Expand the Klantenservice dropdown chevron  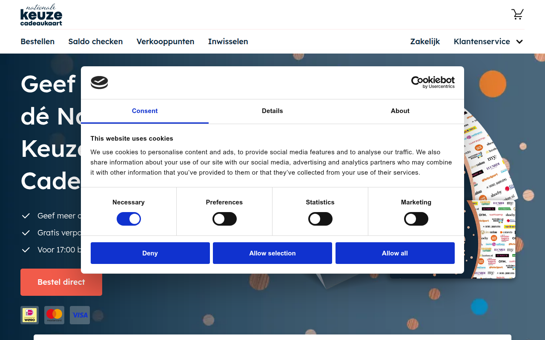click(x=519, y=42)
